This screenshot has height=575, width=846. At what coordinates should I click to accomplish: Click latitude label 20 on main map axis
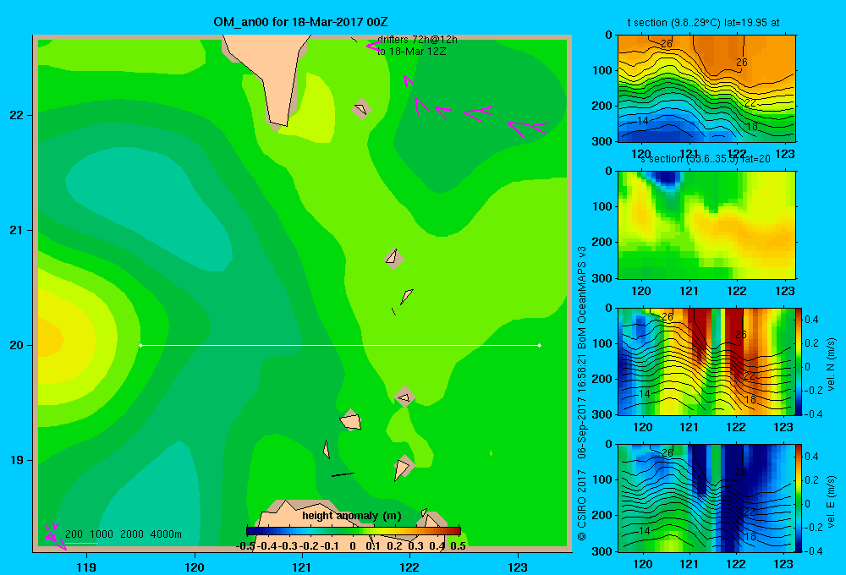point(17,345)
